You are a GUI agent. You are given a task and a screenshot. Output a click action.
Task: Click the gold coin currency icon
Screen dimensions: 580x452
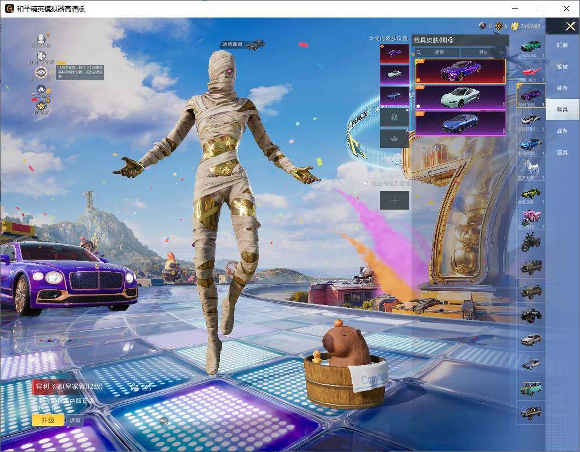[514, 26]
